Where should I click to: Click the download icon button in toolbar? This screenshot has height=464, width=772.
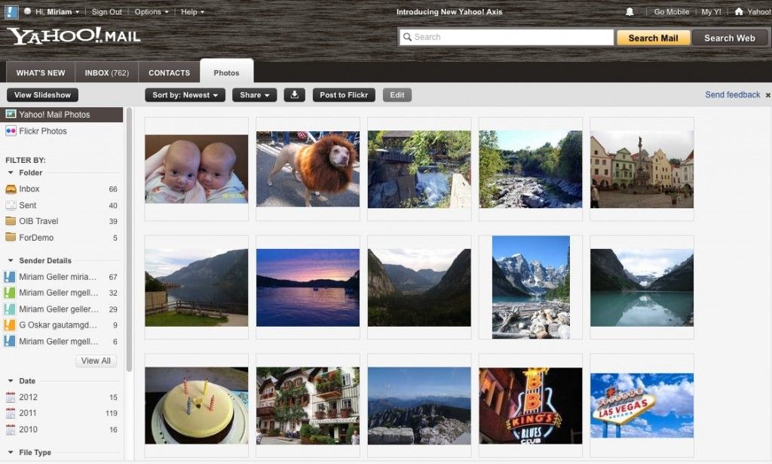(294, 95)
